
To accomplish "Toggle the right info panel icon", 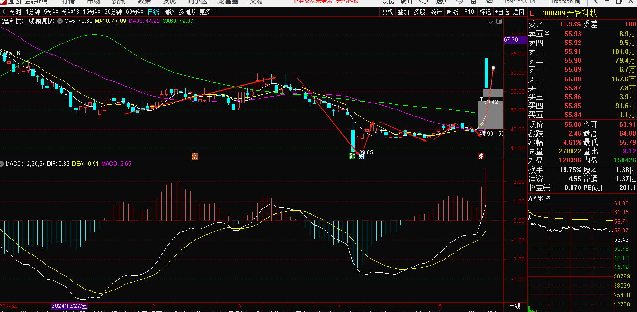I will pyautogui.click(x=499, y=22).
